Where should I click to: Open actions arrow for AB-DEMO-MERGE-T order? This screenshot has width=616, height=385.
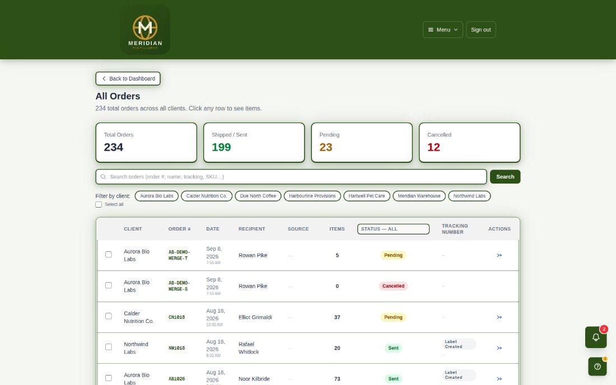click(499, 256)
